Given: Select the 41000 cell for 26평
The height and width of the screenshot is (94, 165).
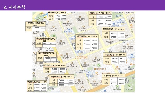Looking at the screenshot, I should pyautogui.click(x=95, y=44).
